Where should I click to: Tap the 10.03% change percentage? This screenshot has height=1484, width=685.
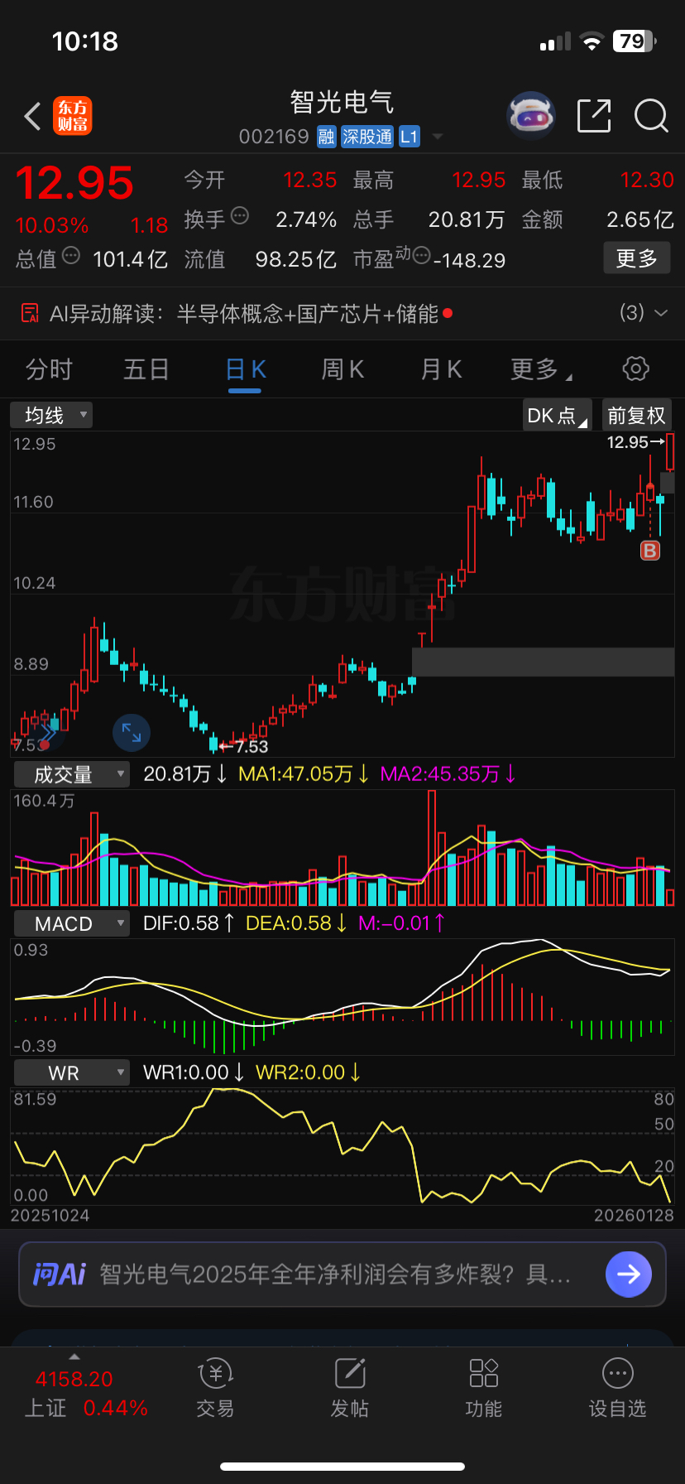coord(52,225)
